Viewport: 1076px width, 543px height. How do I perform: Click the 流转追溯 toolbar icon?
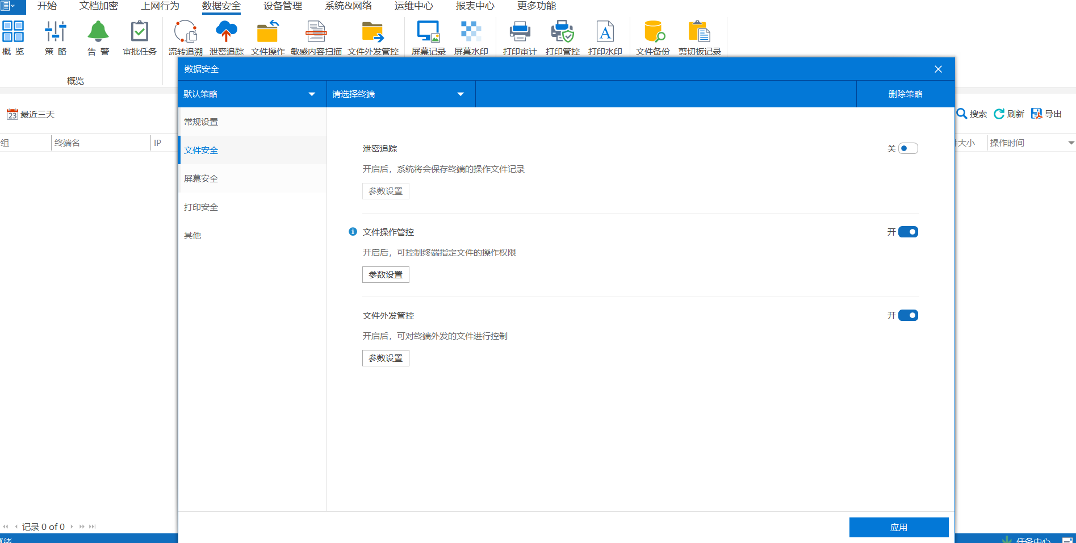click(185, 32)
